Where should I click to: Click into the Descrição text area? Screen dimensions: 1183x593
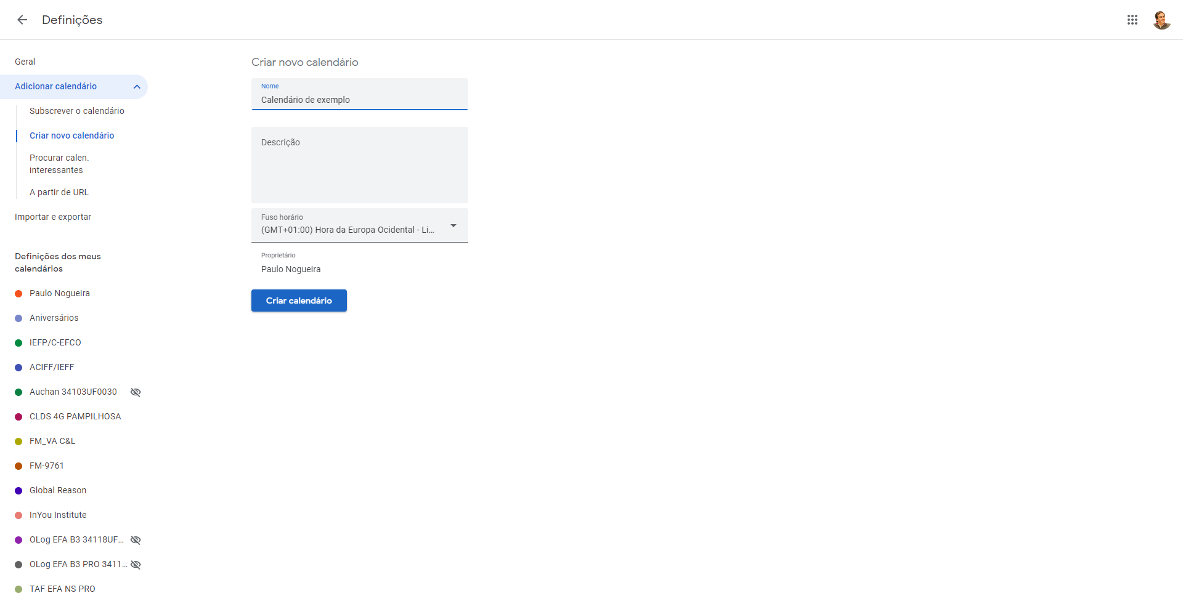pos(360,165)
